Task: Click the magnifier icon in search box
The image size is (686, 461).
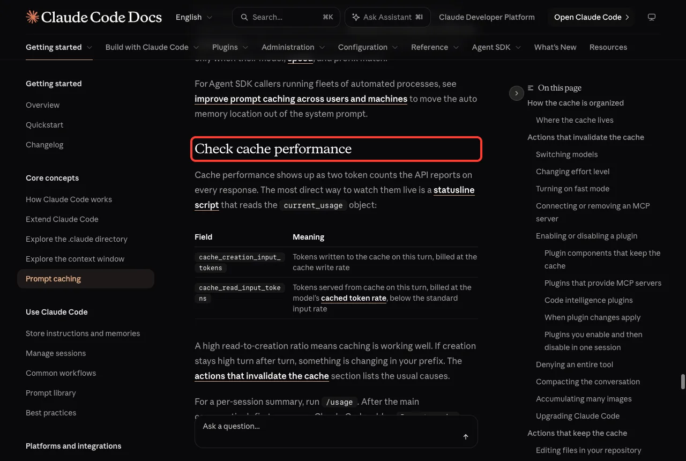Action: (244, 17)
